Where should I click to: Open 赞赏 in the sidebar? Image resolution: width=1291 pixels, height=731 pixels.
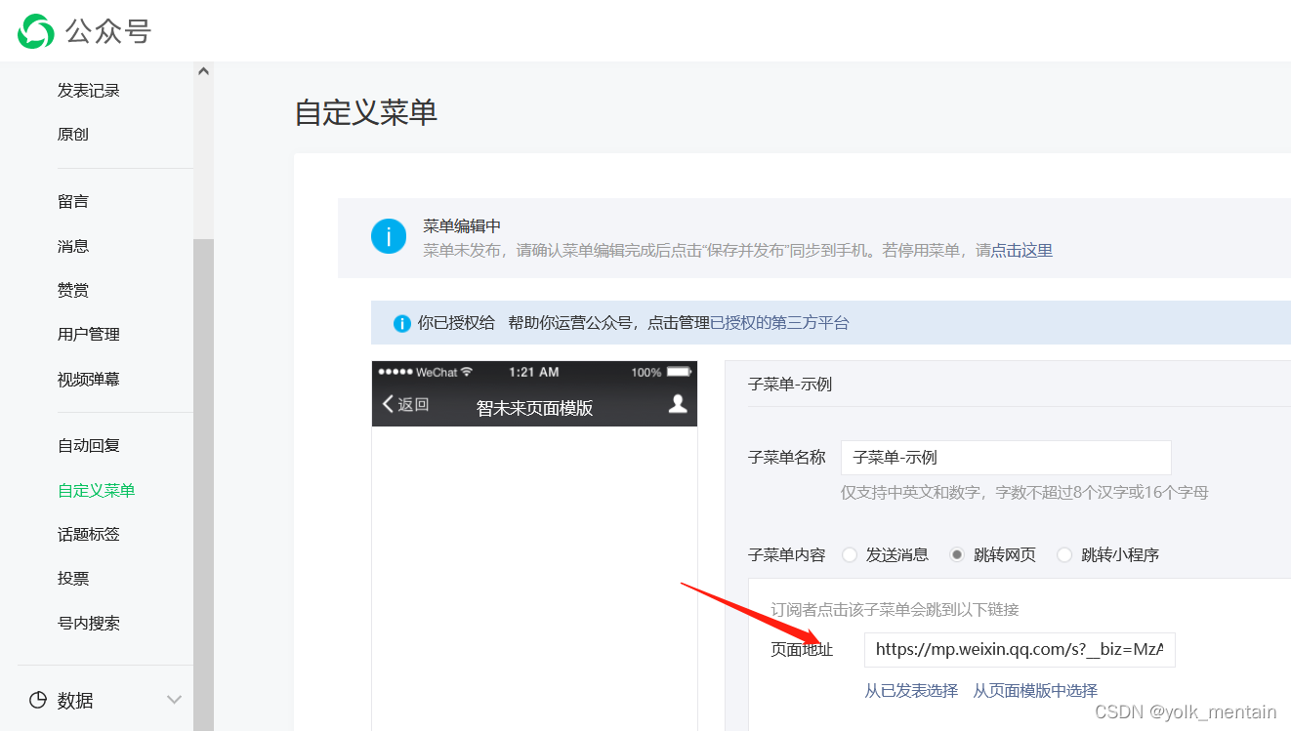pyautogui.click(x=73, y=290)
